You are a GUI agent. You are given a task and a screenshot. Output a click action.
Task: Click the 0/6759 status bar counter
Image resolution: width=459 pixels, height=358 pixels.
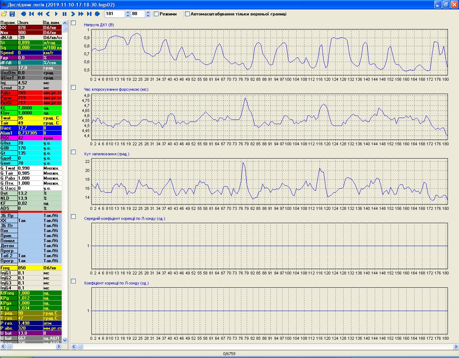click(x=229, y=354)
